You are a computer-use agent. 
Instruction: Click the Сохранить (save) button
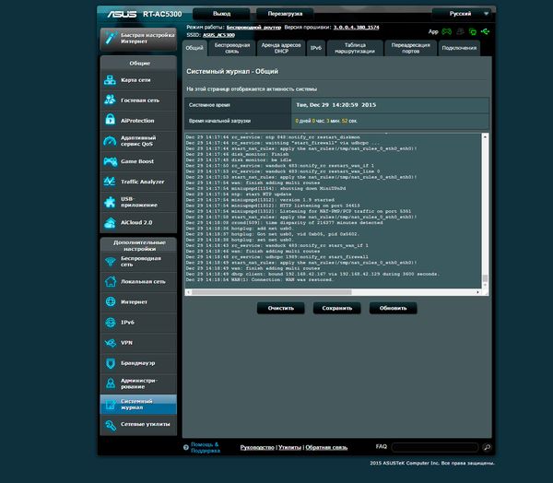[336, 308]
